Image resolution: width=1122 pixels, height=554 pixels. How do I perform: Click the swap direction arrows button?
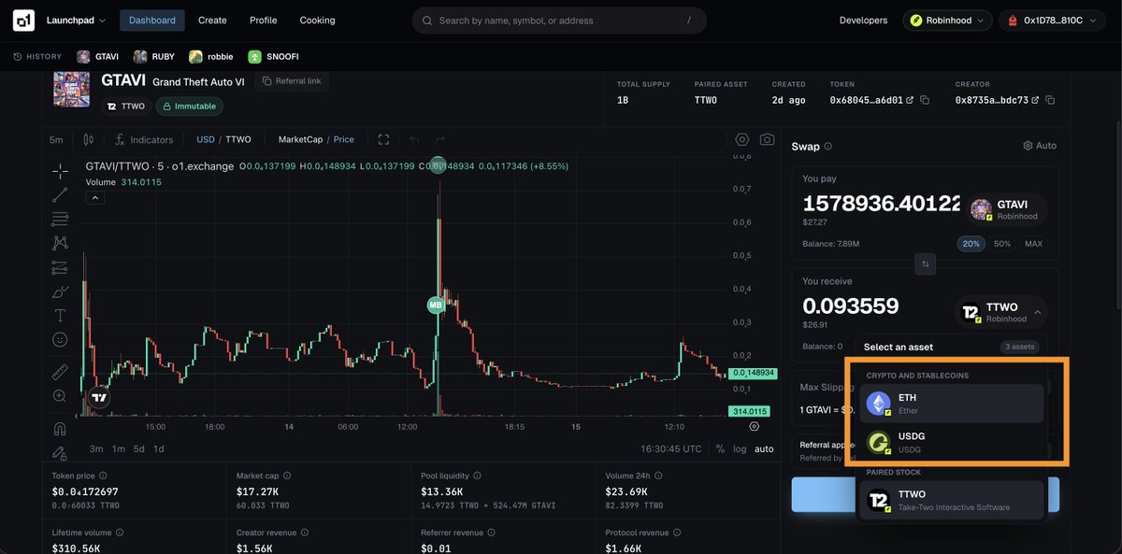[x=926, y=264]
